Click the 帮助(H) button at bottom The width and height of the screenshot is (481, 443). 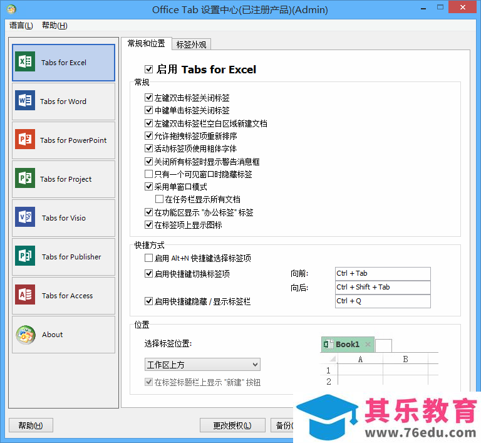(31, 425)
